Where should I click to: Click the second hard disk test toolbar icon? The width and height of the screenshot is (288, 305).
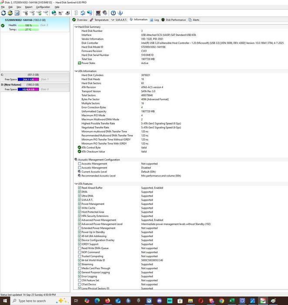[32, 13]
